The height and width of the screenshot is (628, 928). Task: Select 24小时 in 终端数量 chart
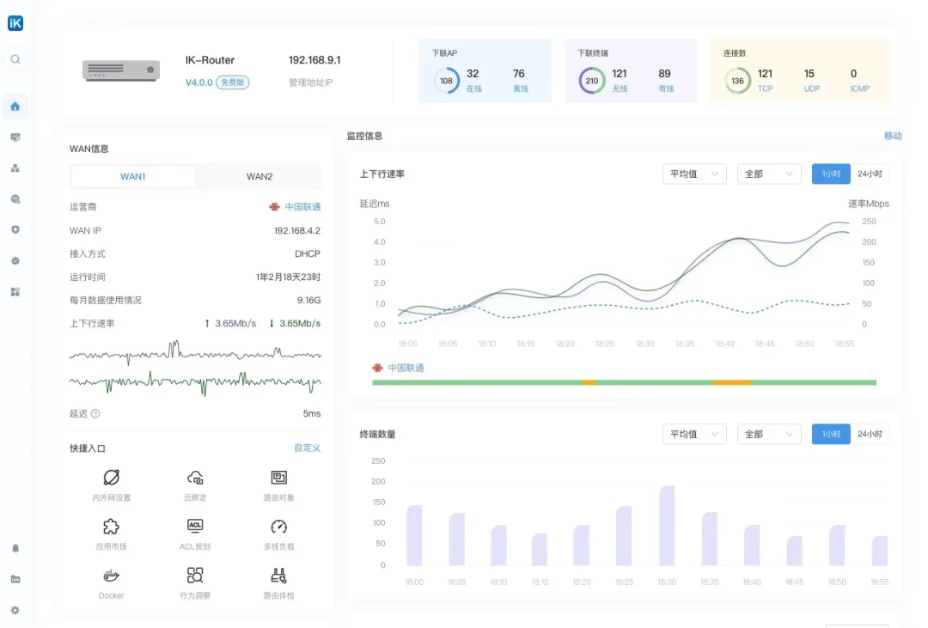870,435
